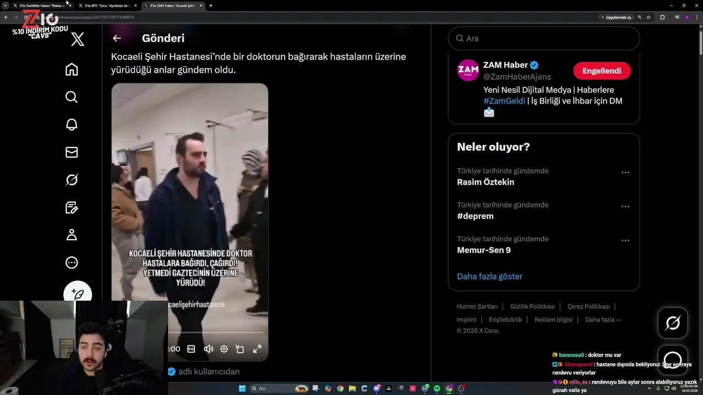Click the video progress bar
The image size is (703, 395).
coord(215,332)
